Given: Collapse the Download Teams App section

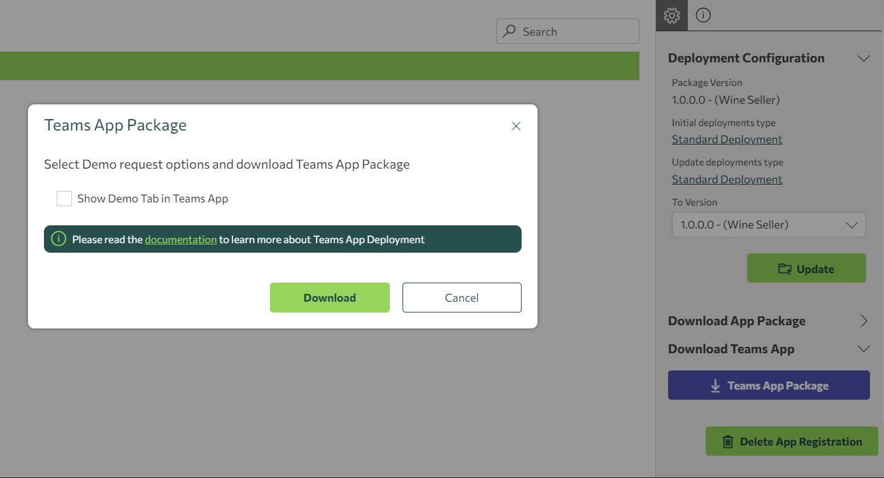Looking at the screenshot, I should tap(864, 349).
